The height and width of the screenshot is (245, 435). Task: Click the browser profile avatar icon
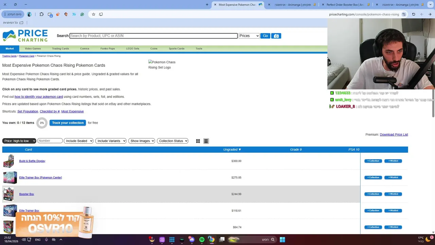click(29, 14)
